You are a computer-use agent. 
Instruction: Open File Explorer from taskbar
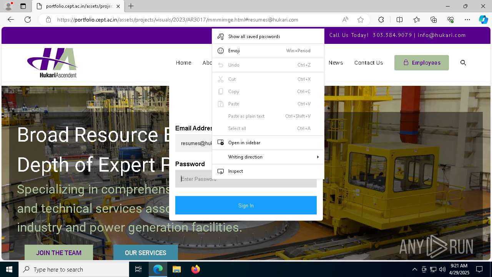(176, 269)
